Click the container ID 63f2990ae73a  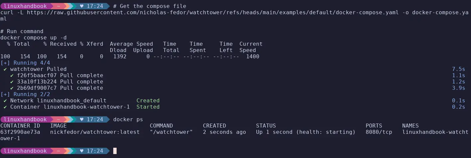tap(20, 132)
